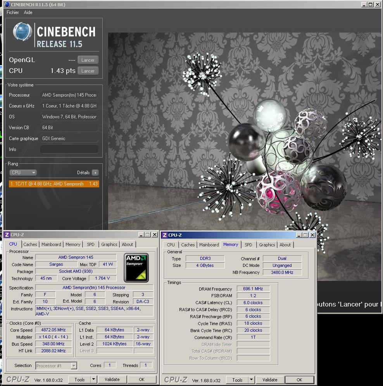Minimize the Cinebench window

tap(364, 4)
